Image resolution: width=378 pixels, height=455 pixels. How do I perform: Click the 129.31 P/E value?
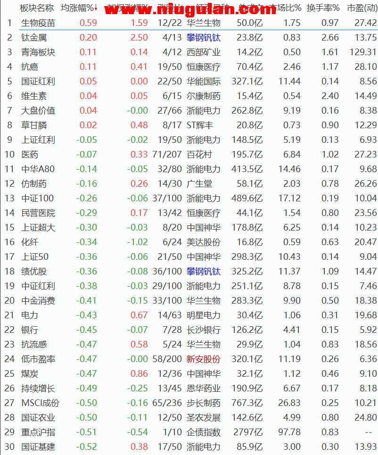(363, 52)
